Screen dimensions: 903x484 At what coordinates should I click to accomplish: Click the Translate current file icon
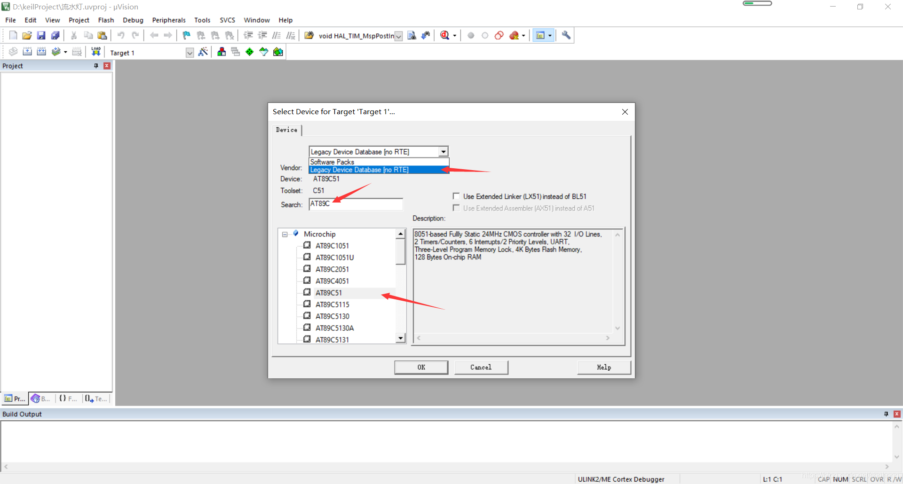(13, 52)
